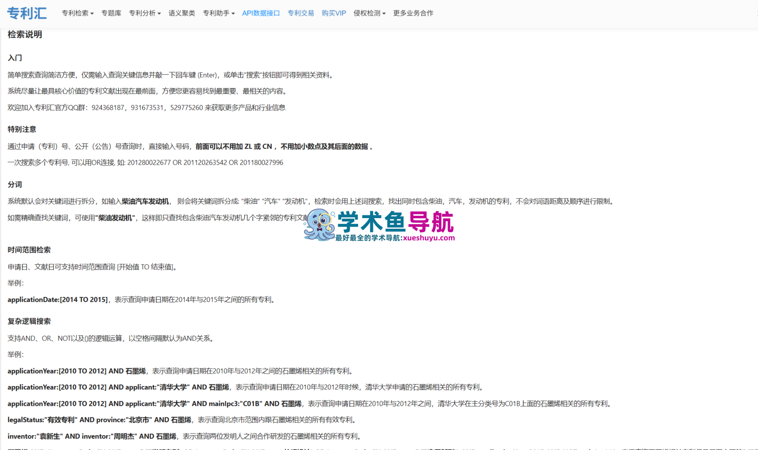
Task: Click applicationDate:[2014 TO 2015] example
Action: (x=58, y=300)
